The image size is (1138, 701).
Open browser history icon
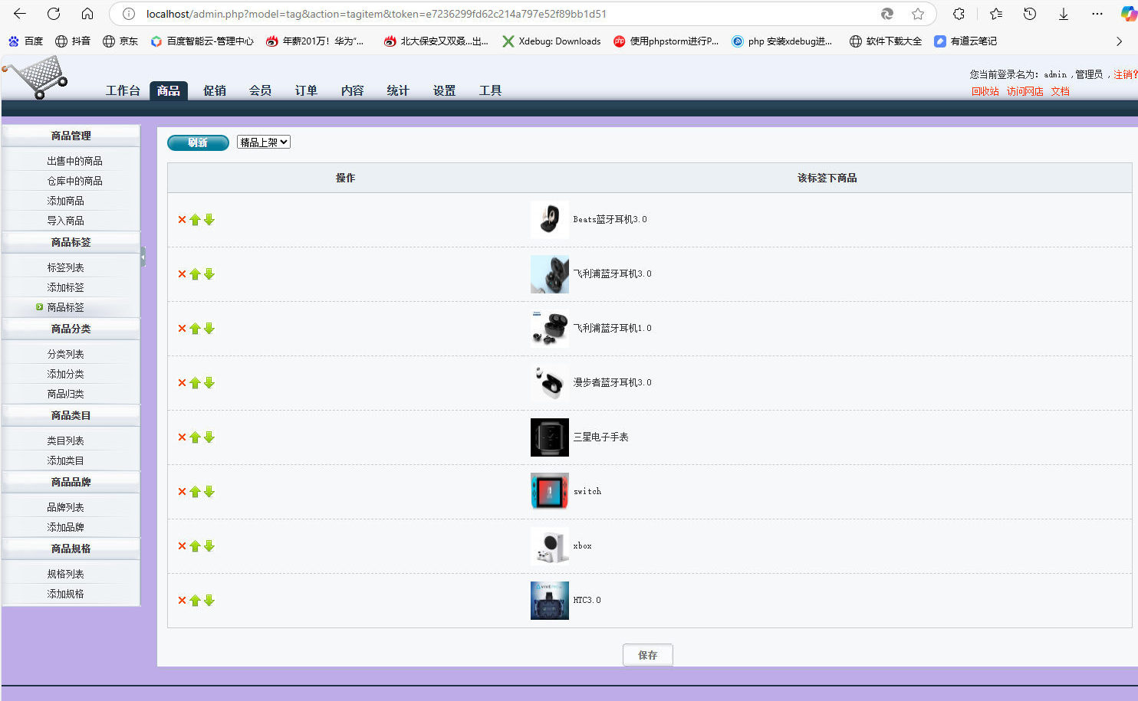(1030, 14)
